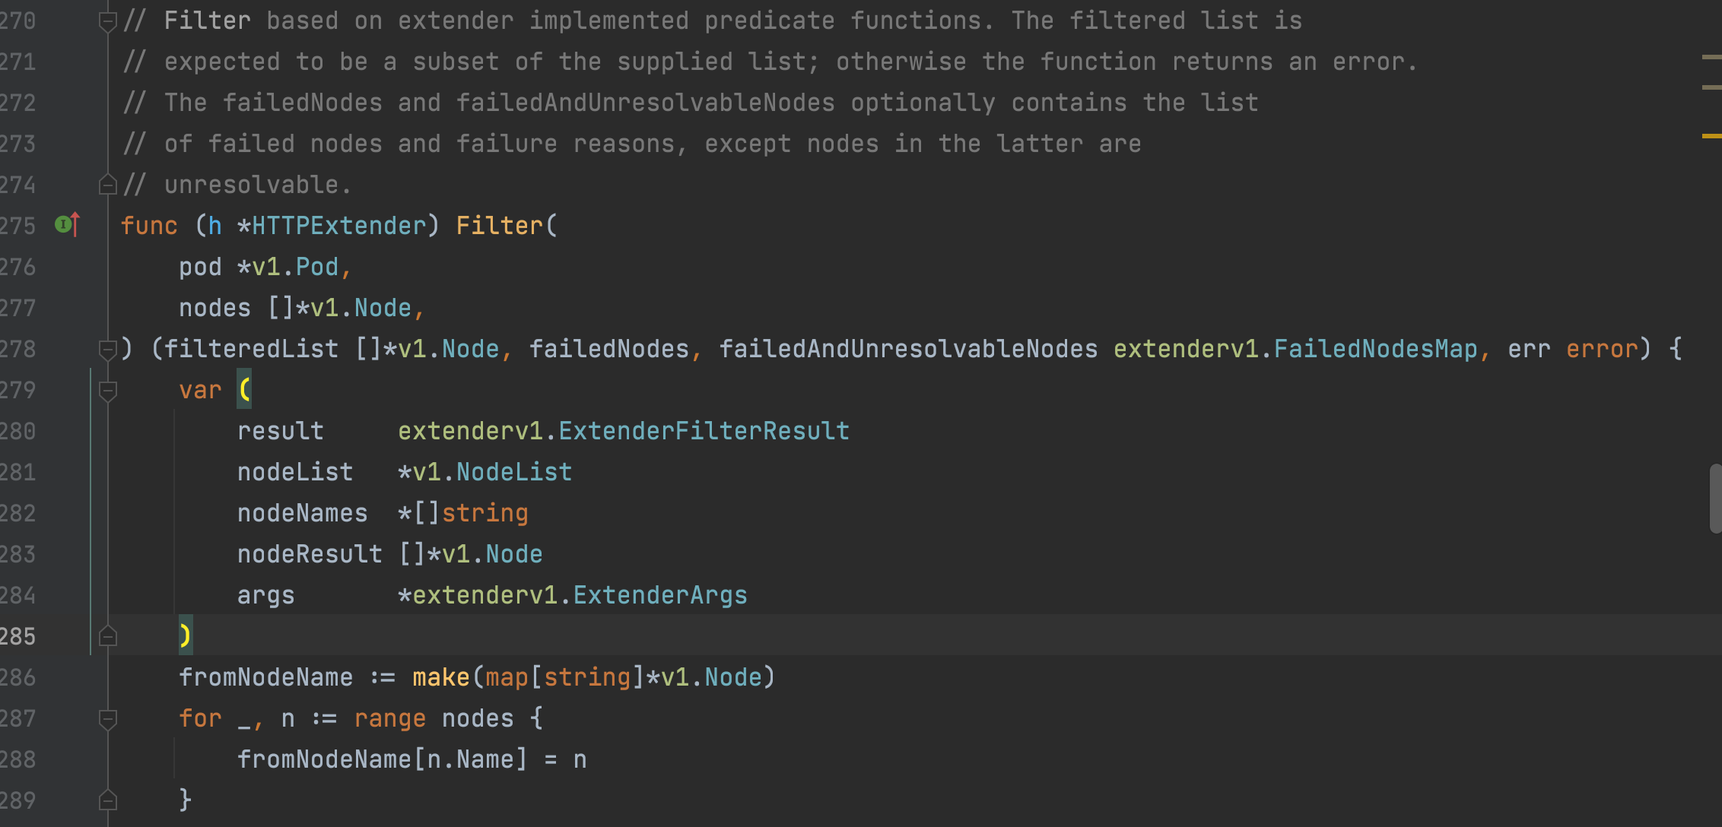Fold the 'for _, n := range nodes' loop

tap(107, 718)
